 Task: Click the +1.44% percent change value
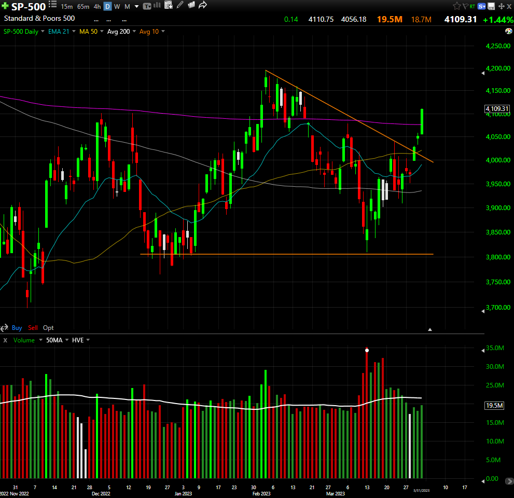498,20
